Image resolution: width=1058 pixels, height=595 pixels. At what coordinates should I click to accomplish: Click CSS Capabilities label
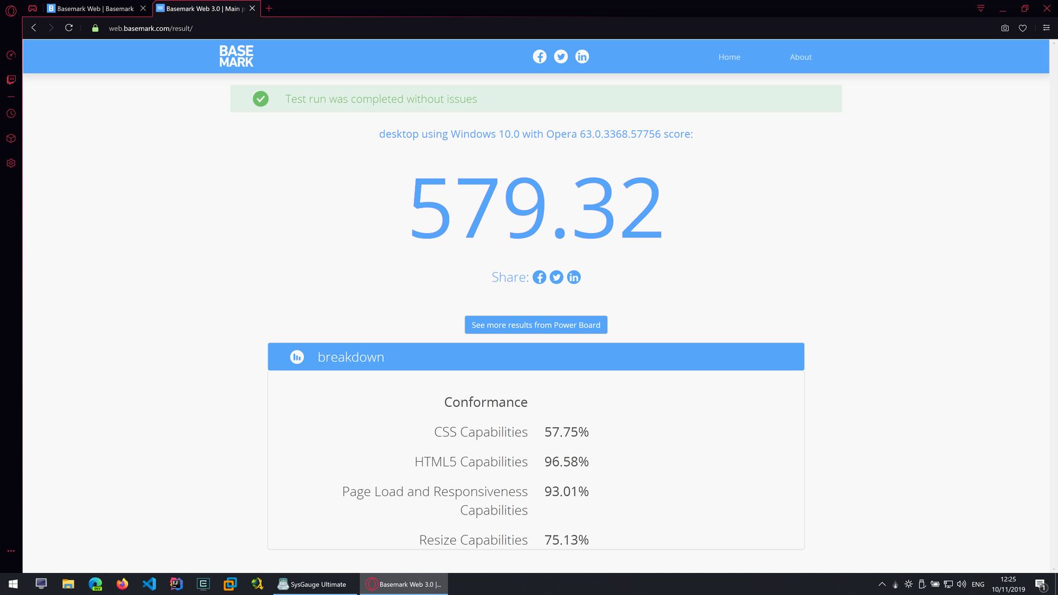pos(481,432)
